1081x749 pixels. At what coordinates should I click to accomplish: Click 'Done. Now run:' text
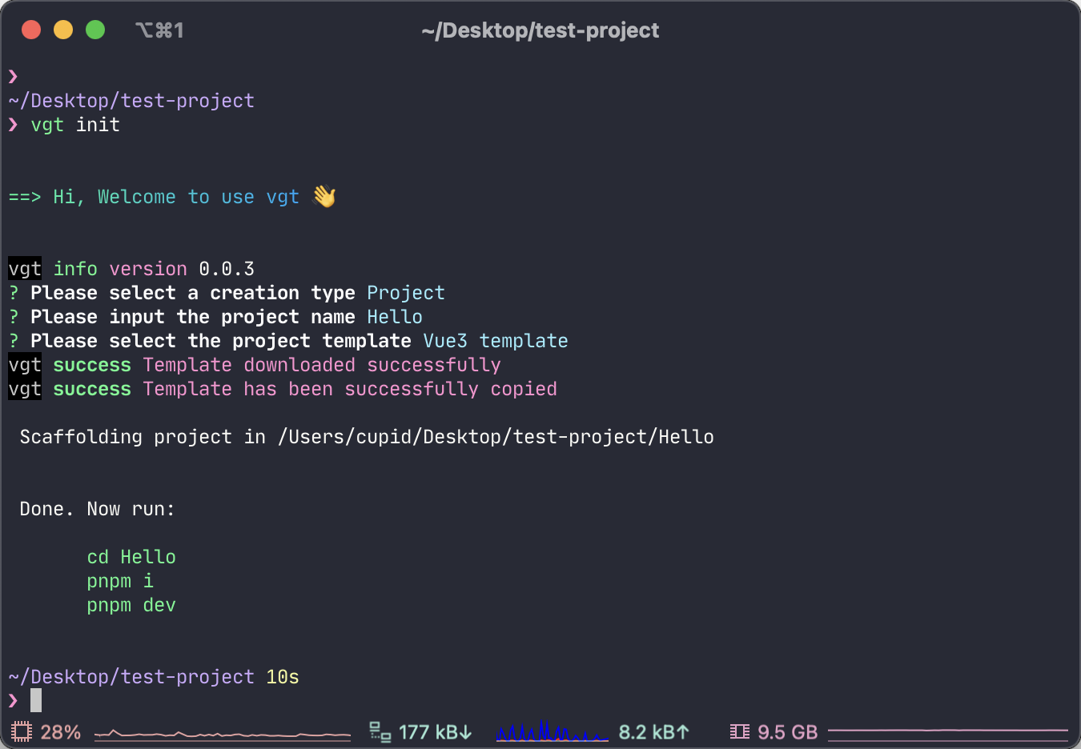click(x=98, y=509)
